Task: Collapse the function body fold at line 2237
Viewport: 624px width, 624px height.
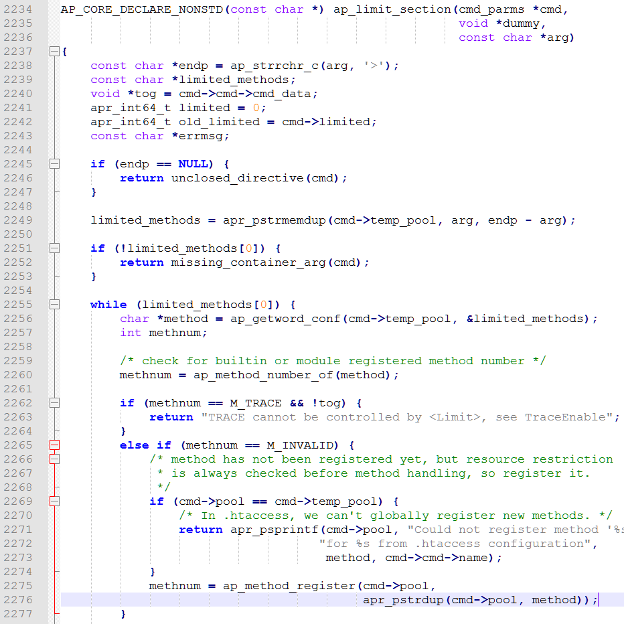Action: pos(54,52)
